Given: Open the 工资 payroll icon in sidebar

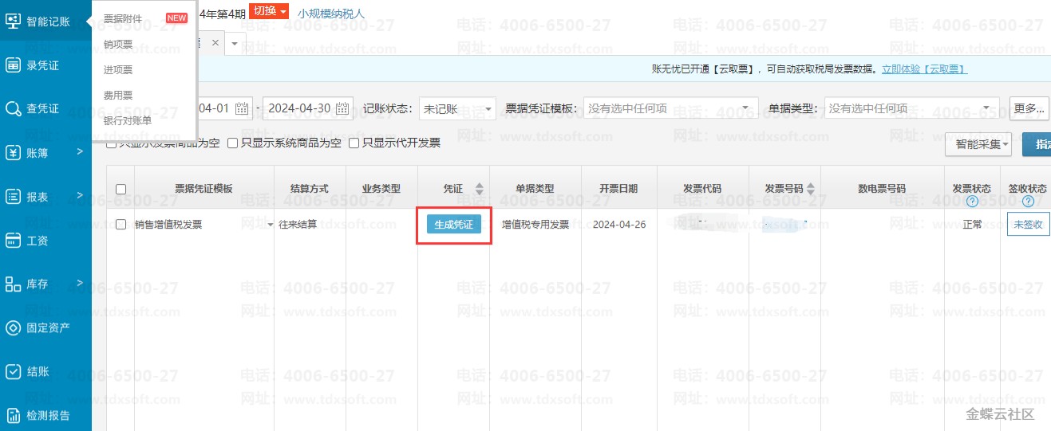Looking at the screenshot, I should [x=14, y=240].
